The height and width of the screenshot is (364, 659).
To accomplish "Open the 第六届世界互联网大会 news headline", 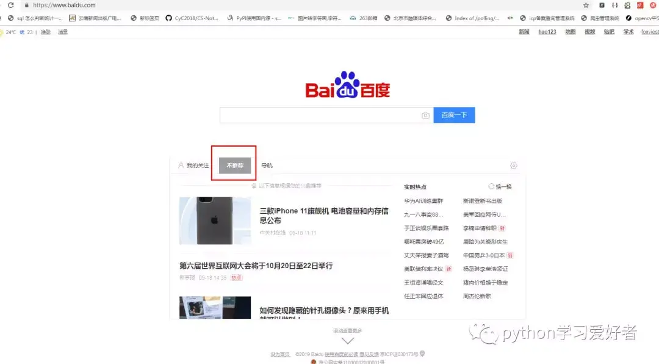I will pos(256,266).
